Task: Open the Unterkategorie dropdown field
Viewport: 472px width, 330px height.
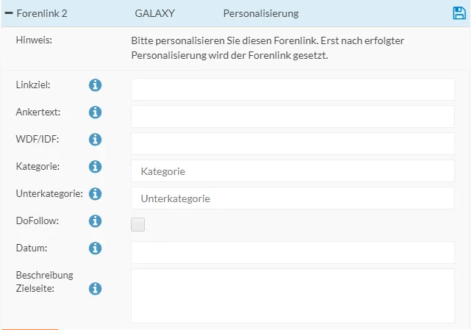Action: [x=293, y=198]
